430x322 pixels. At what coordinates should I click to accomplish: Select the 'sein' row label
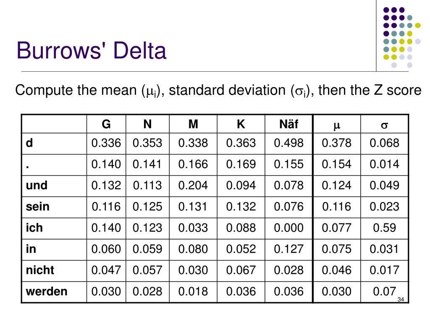[37, 206]
